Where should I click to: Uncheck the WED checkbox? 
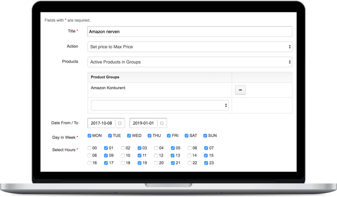click(x=129, y=136)
